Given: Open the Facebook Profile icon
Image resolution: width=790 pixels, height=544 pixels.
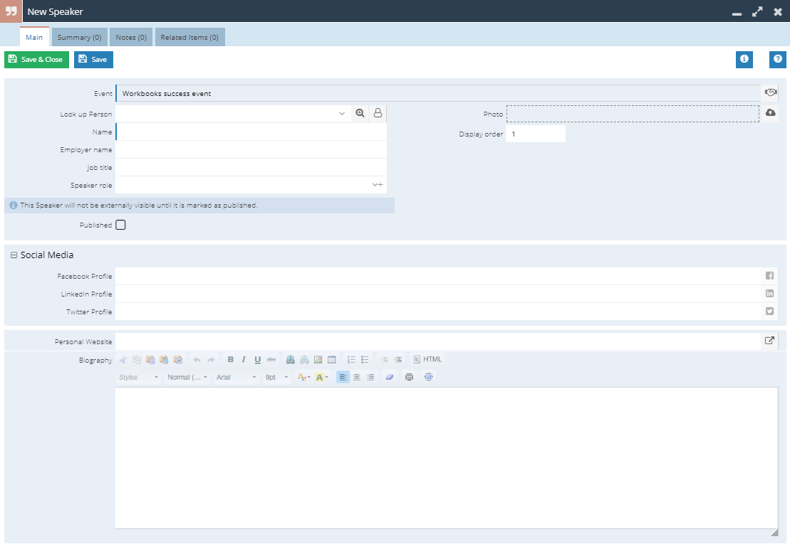Looking at the screenshot, I should 769,276.
